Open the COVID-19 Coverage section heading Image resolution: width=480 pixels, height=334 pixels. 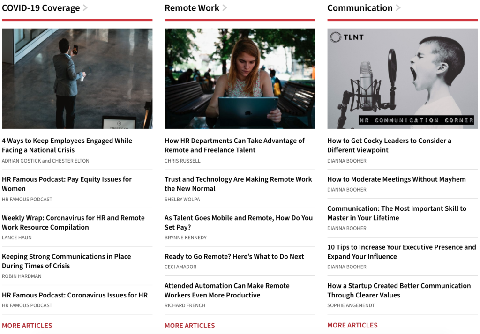[x=41, y=8]
